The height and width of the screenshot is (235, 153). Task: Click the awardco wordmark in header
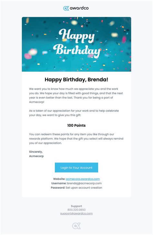pyautogui.click(x=79, y=8)
